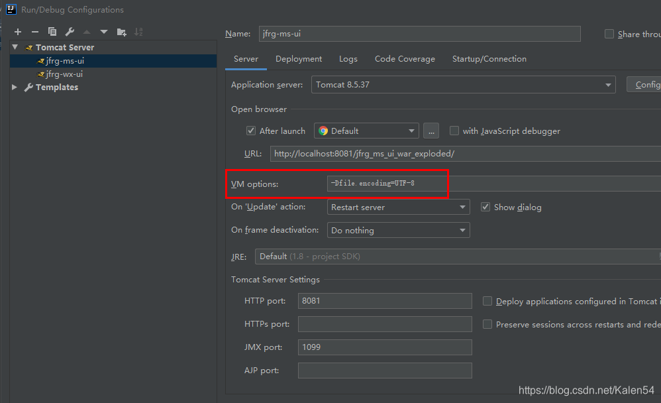Toggle the Share through VCS checkbox

(609, 34)
